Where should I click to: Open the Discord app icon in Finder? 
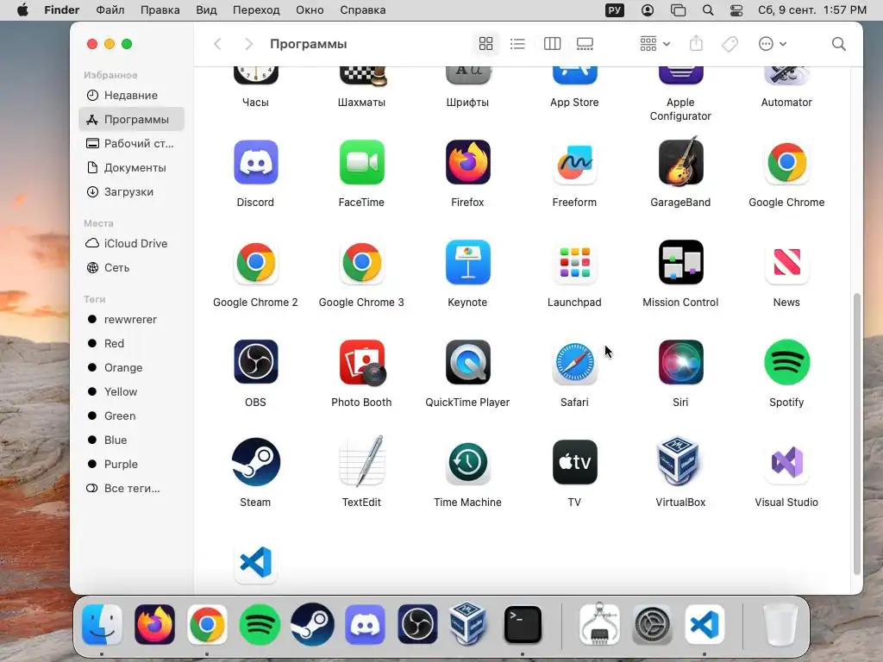[255, 163]
